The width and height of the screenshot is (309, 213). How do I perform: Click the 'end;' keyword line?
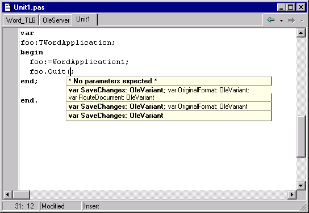point(29,81)
